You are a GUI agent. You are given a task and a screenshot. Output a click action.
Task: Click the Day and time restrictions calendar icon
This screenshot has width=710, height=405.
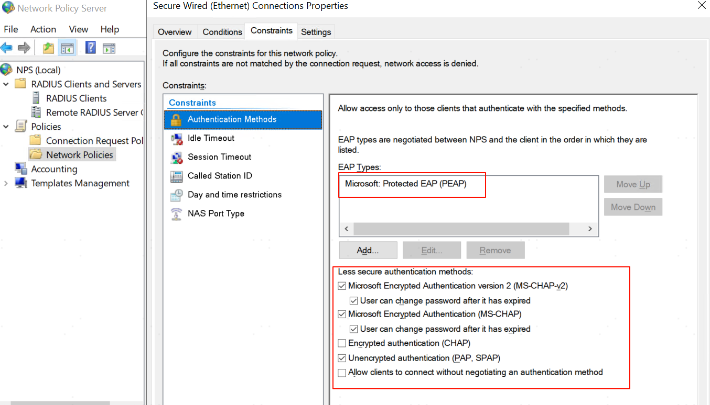pos(177,195)
